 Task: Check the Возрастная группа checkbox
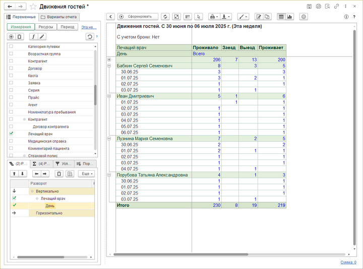(11, 53)
